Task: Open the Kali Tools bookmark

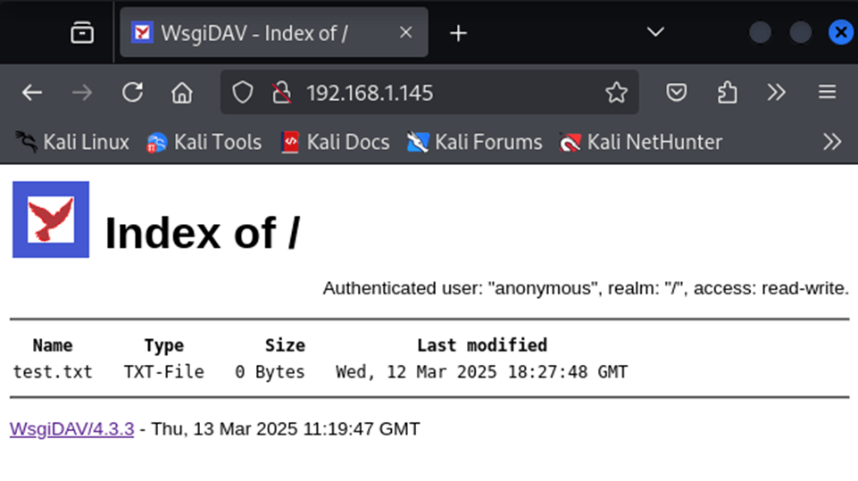Action: 204,142
